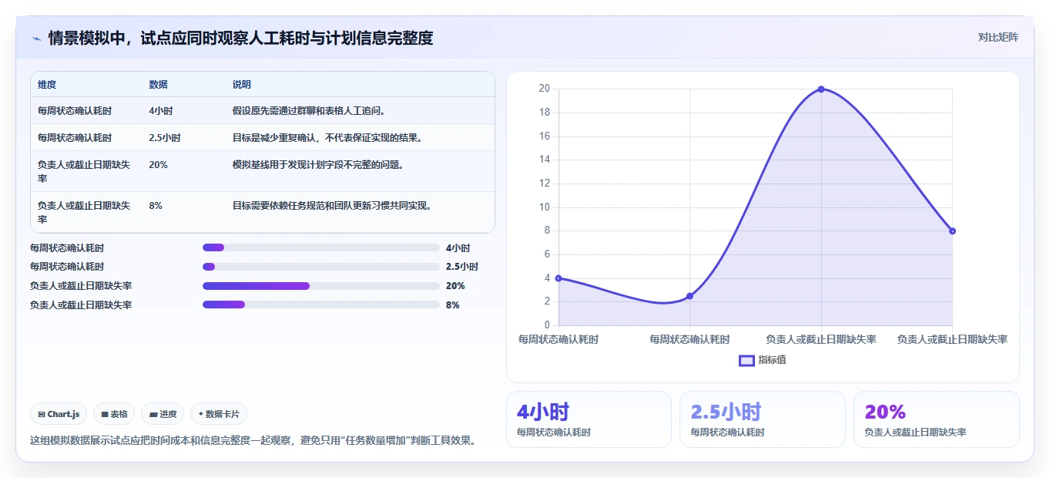1050x478 pixels.
Task: Click the progress bar labeled 8%
Action: 320,305
